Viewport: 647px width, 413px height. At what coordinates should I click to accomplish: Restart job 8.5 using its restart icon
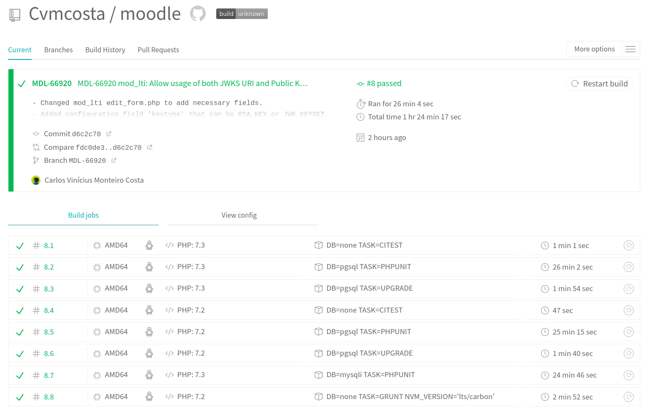[x=629, y=332]
